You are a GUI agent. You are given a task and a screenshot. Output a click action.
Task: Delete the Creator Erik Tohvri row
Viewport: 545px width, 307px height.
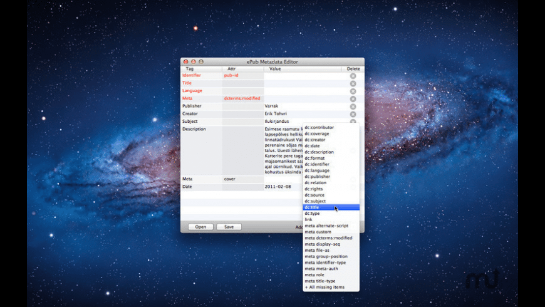[x=353, y=114]
